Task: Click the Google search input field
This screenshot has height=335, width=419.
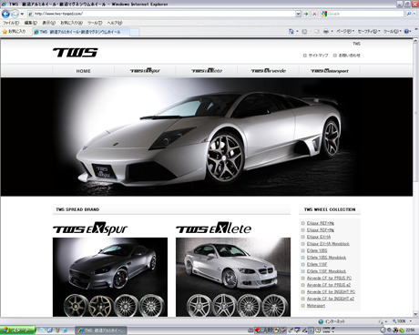Action: [365, 14]
